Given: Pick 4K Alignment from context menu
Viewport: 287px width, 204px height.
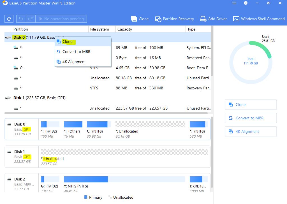Looking at the screenshot, I should 74,62.
